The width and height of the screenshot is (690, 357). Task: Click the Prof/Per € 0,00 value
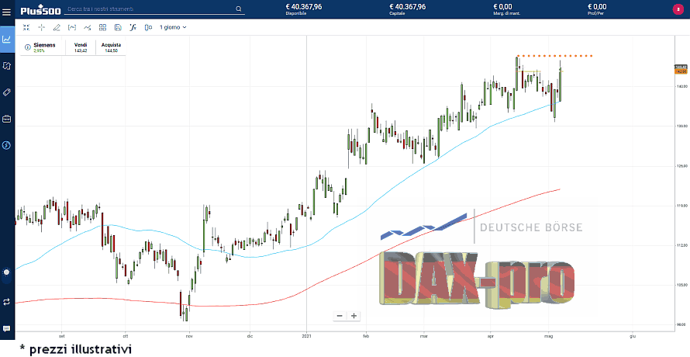(597, 7)
